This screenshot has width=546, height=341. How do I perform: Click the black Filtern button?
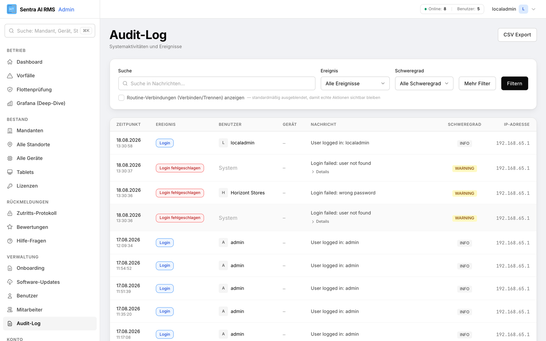(x=514, y=83)
